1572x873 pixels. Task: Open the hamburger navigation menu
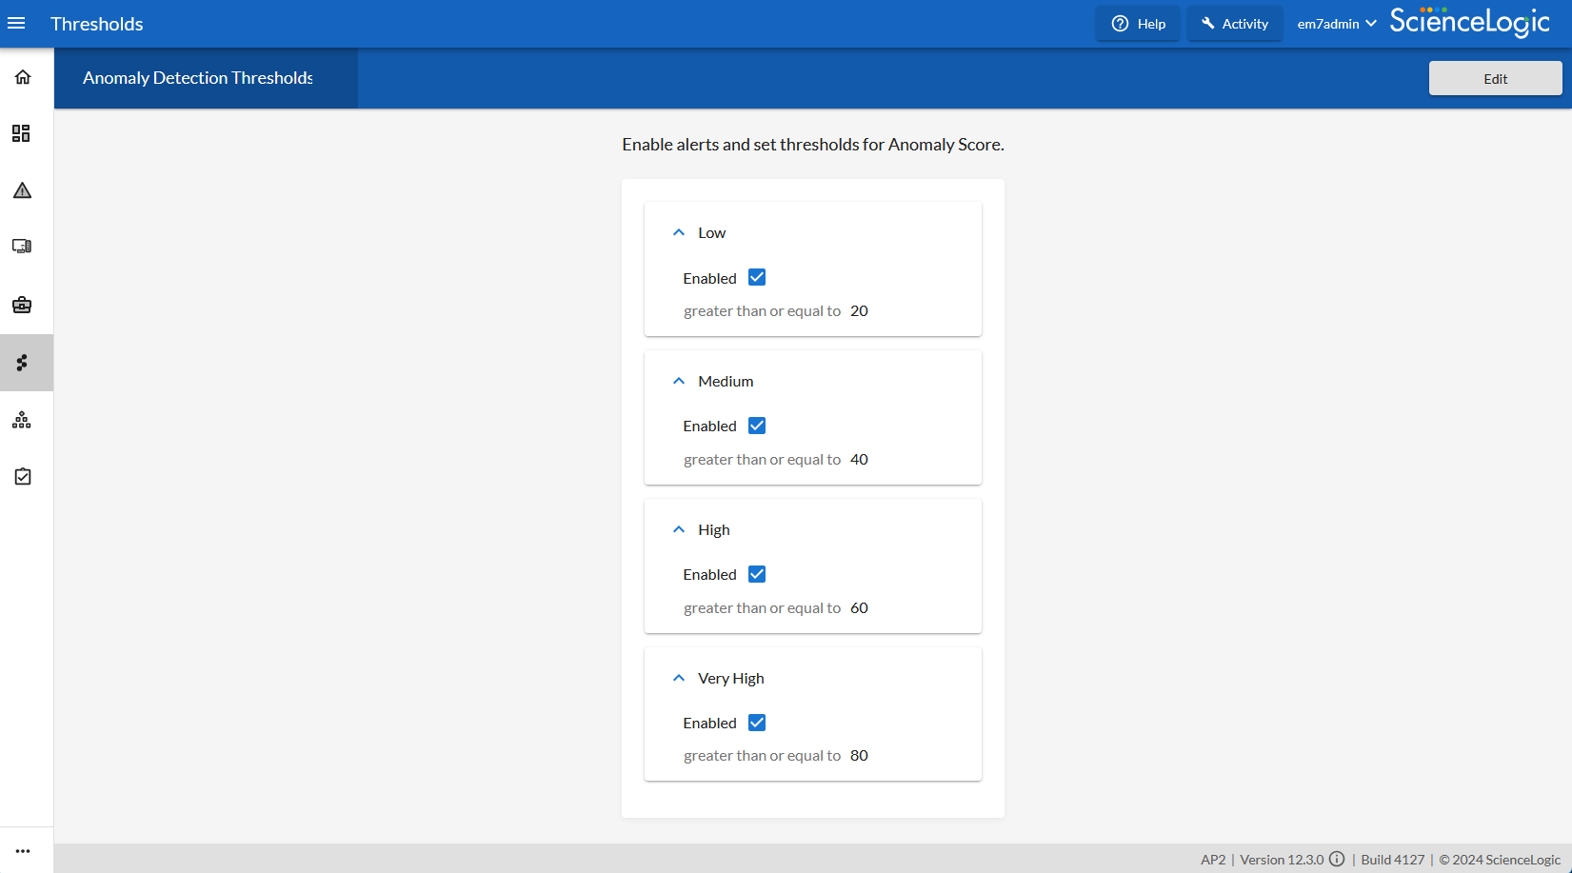click(16, 24)
